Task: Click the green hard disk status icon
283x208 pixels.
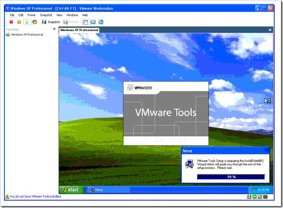Action: click(x=254, y=197)
